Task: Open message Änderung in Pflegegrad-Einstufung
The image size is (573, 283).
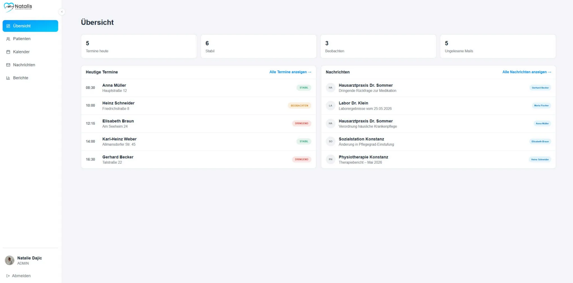Action: click(366, 145)
